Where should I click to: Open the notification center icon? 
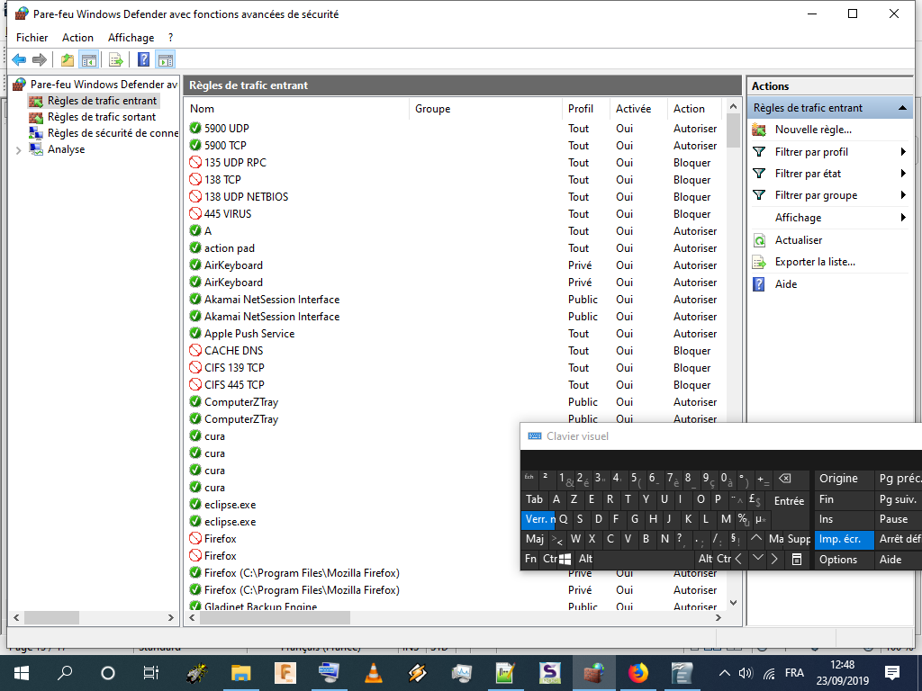pyautogui.click(x=892, y=673)
